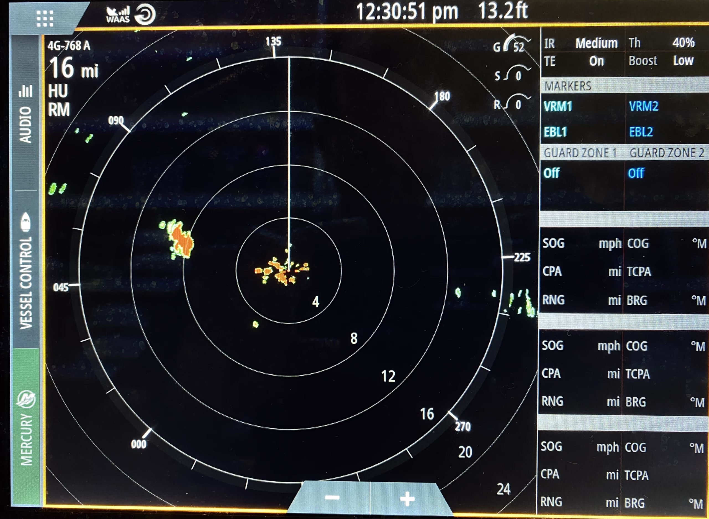Tap the 8 mile range ring label
Viewport: 709px width, 519px height.
pos(354,338)
